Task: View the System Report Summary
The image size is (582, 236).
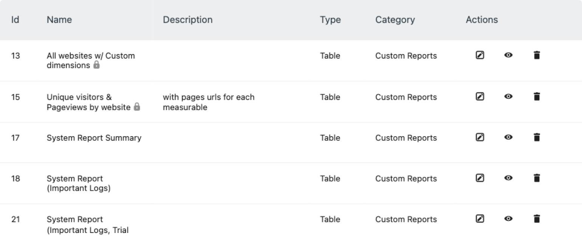Action: click(x=508, y=137)
